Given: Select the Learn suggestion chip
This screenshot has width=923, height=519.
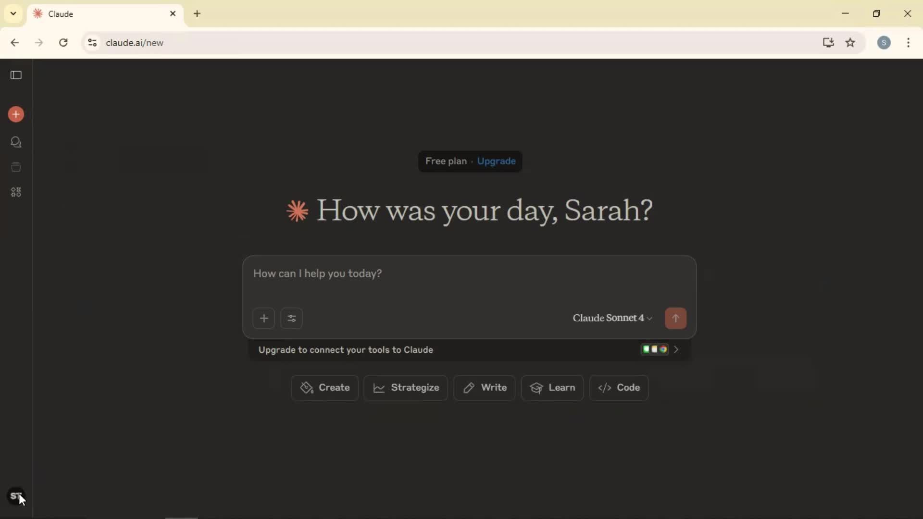Looking at the screenshot, I should click(x=552, y=388).
